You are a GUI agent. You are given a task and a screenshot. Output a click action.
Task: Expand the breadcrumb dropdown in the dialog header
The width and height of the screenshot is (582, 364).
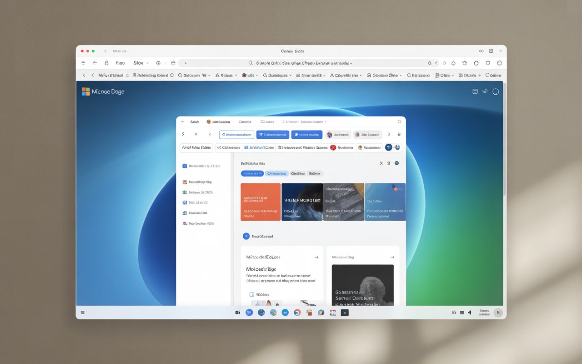325,121
